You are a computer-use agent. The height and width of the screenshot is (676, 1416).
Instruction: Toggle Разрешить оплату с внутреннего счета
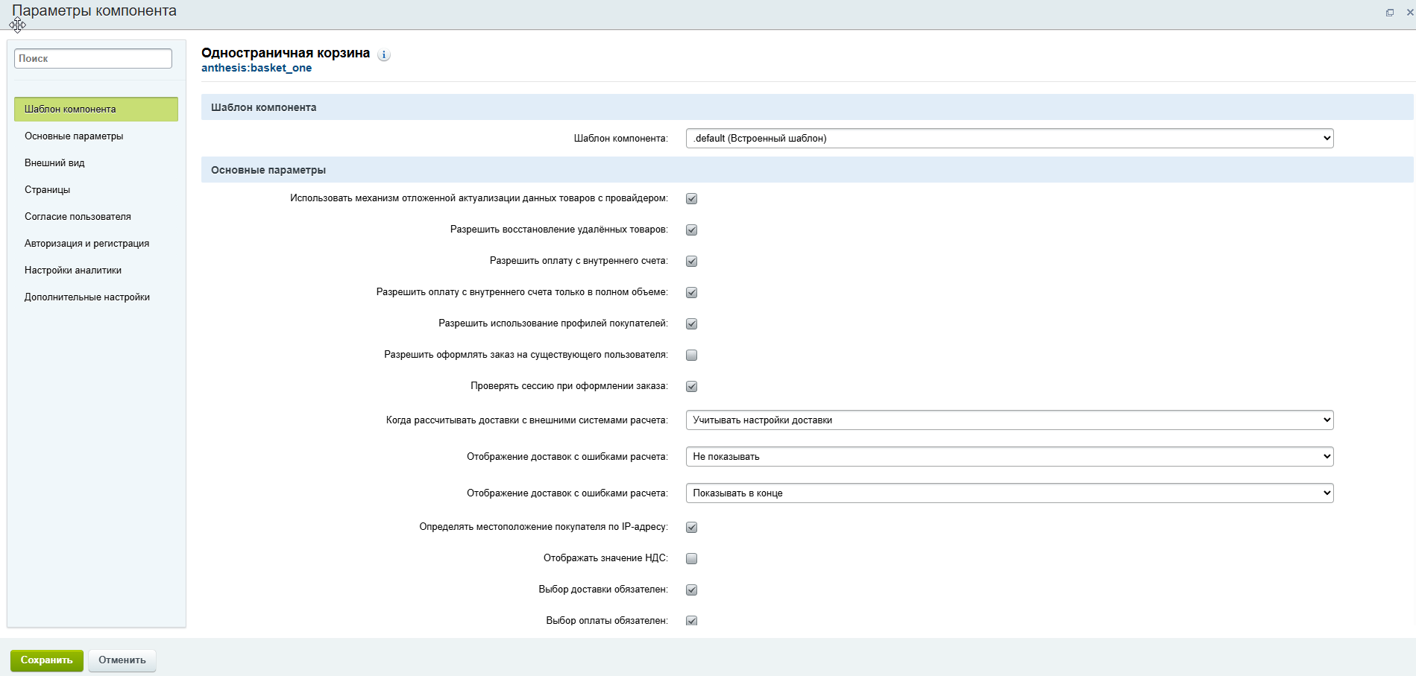(692, 262)
